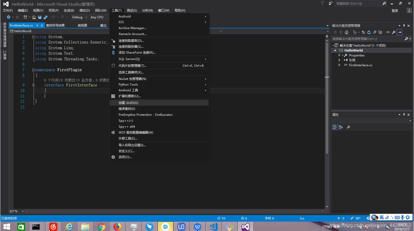Click the view code angle brackets icon

point(388,32)
